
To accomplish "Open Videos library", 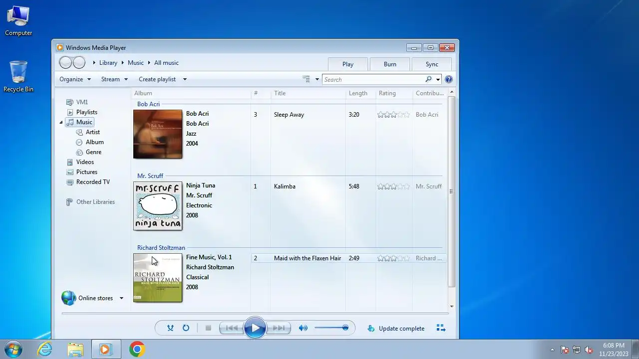I will [80, 162].
